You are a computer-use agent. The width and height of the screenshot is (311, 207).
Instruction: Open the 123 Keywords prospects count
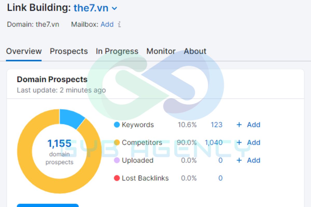216,125
